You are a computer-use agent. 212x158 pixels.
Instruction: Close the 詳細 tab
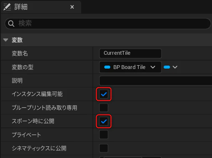(72, 7)
